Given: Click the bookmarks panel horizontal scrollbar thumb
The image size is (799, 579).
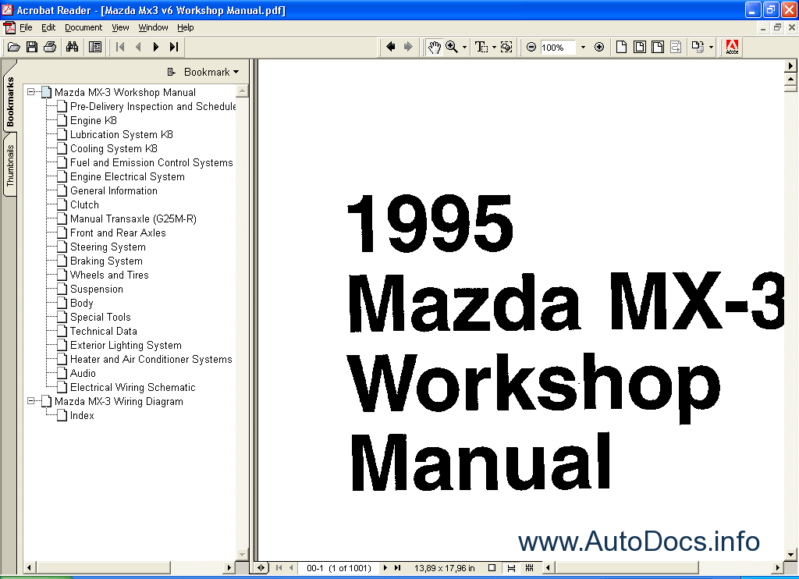Looking at the screenshot, I should pyautogui.click(x=104, y=568).
